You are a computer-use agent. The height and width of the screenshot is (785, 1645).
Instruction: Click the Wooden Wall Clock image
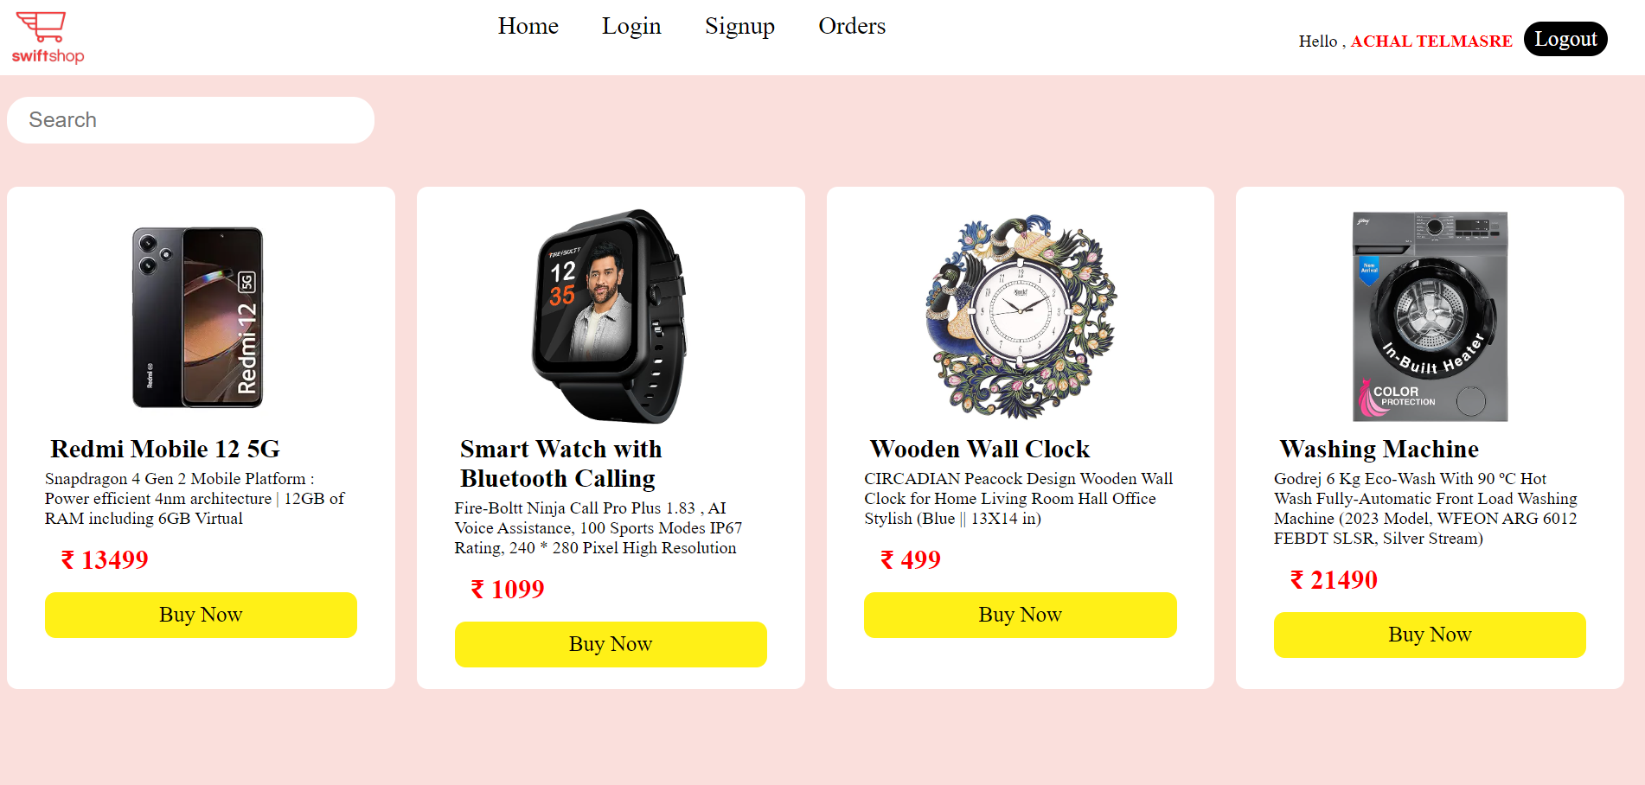click(1021, 316)
